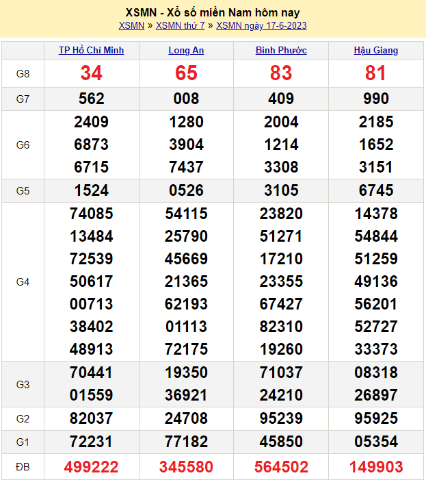Click the G4 row label
Viewport: 426px width, 480px height.
pyautogui.click(x=23, y=281)
